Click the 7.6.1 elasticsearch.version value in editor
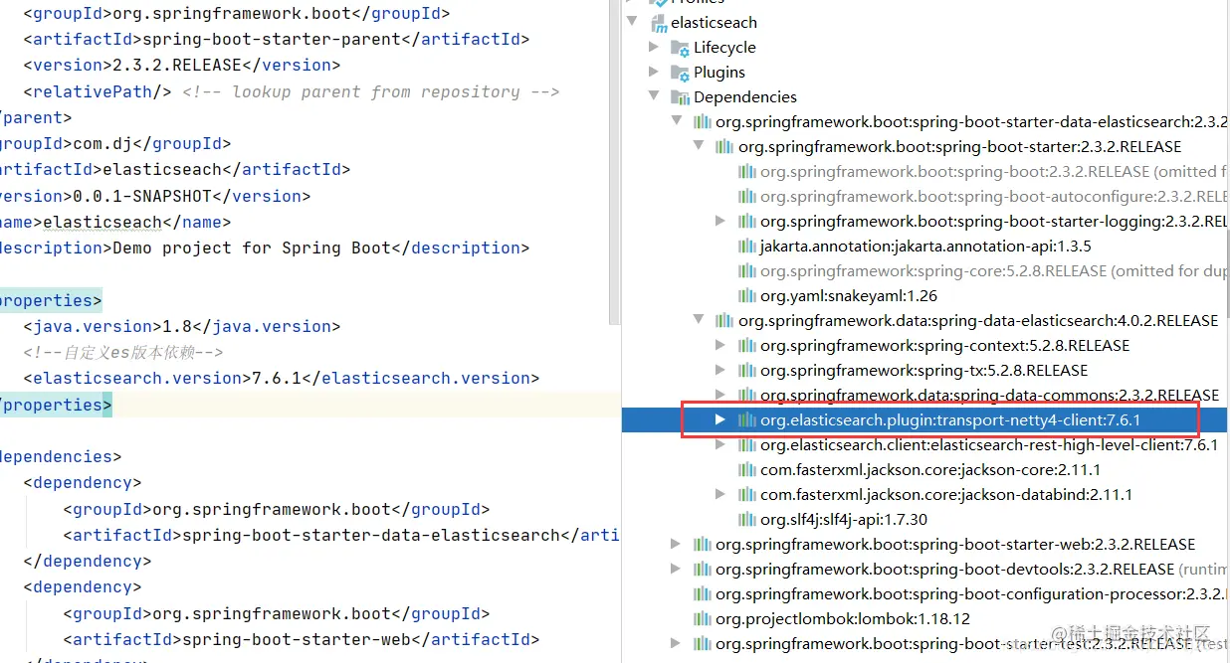Screen dimensions: 1230x663 (x=271, y=378)
